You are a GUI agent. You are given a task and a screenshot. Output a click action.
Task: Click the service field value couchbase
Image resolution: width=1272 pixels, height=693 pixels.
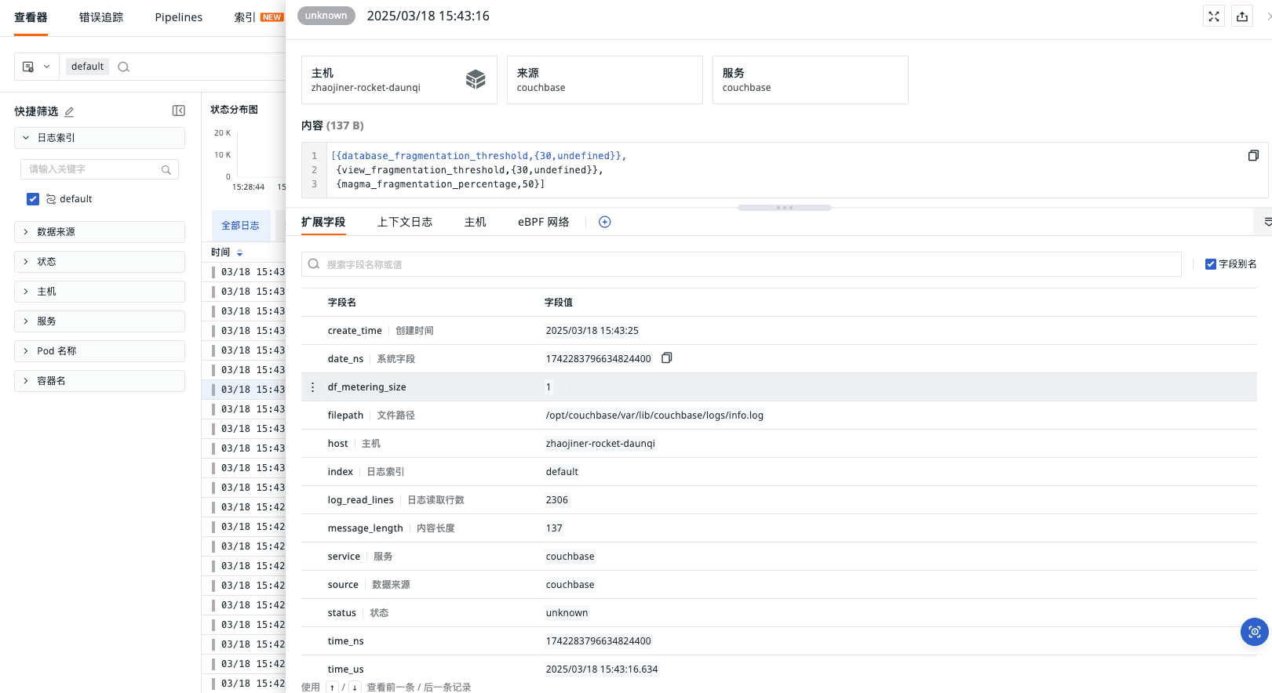(x=570, y=557)
